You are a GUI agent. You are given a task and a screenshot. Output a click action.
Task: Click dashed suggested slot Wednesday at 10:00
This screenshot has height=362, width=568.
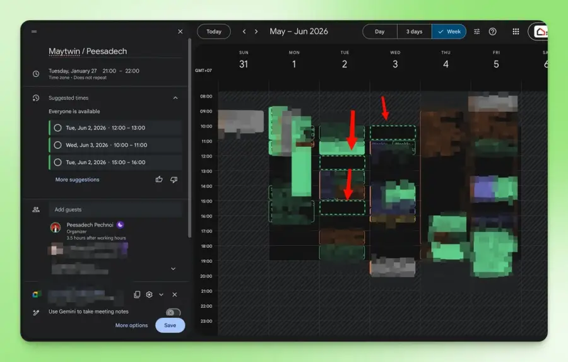tap(393, 133)
